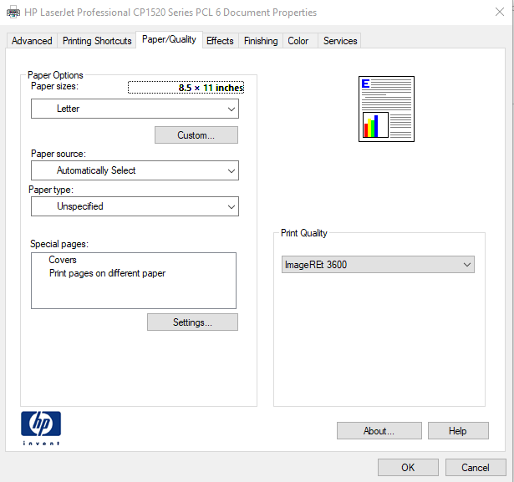Go to the Effects tab

point(220,41)
